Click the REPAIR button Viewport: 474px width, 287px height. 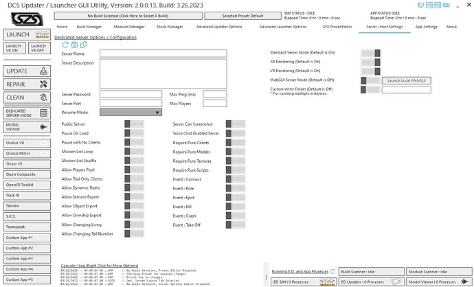coord(27,84)
